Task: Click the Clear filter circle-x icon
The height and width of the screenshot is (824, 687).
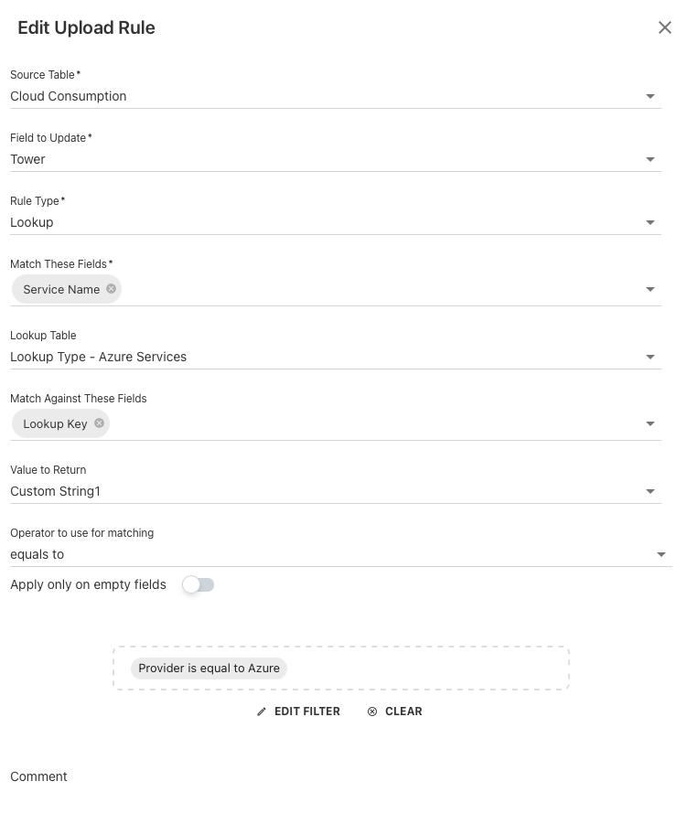Action: point(372,712)
